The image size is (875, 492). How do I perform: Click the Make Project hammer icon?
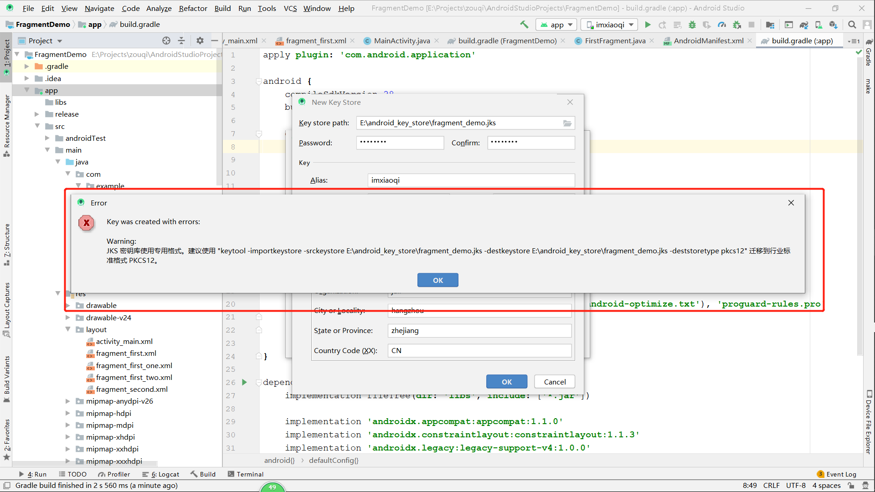(524, 25)
